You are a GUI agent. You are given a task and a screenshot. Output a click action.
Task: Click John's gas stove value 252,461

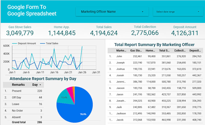tap(137, 56)
